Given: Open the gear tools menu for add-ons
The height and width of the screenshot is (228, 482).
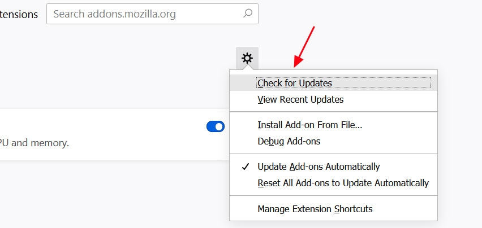Looking at the screenshot, I should click(x=247, y=58).
